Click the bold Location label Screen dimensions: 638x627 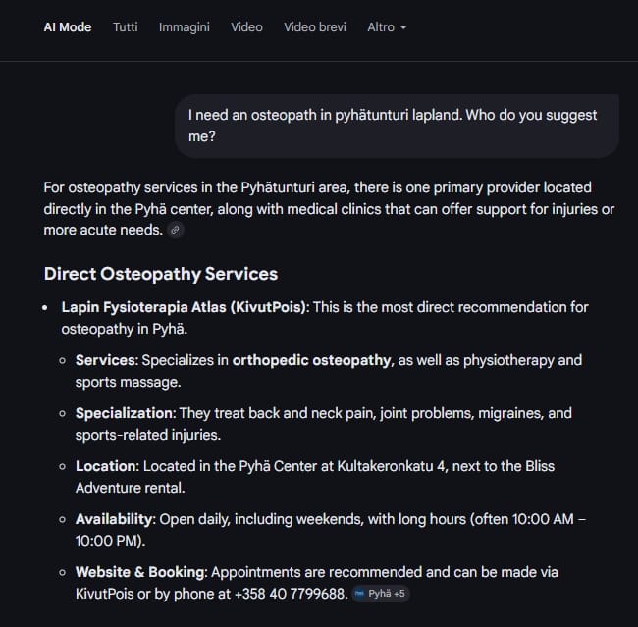click(105, 466)
